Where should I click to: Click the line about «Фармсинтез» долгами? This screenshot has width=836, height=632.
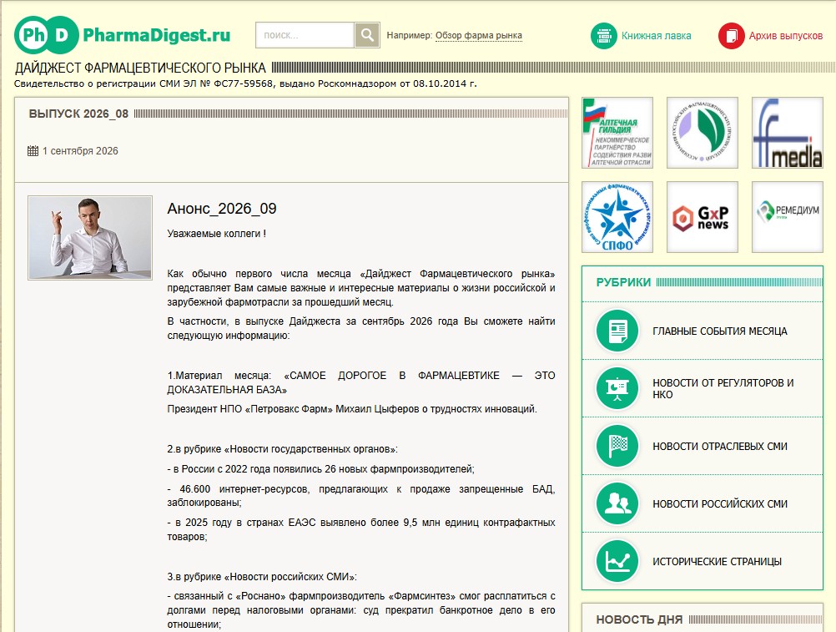(361, 610)
